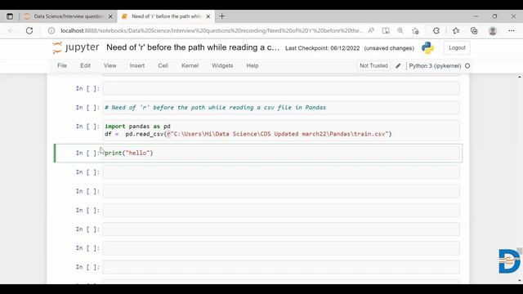The width and height of the screenshot is (523, 294).
Task: Click the read aloud icon
Action: coord(371,31)
